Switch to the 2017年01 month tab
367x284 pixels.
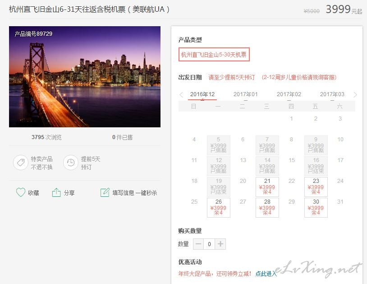click(x=246, y=94)
